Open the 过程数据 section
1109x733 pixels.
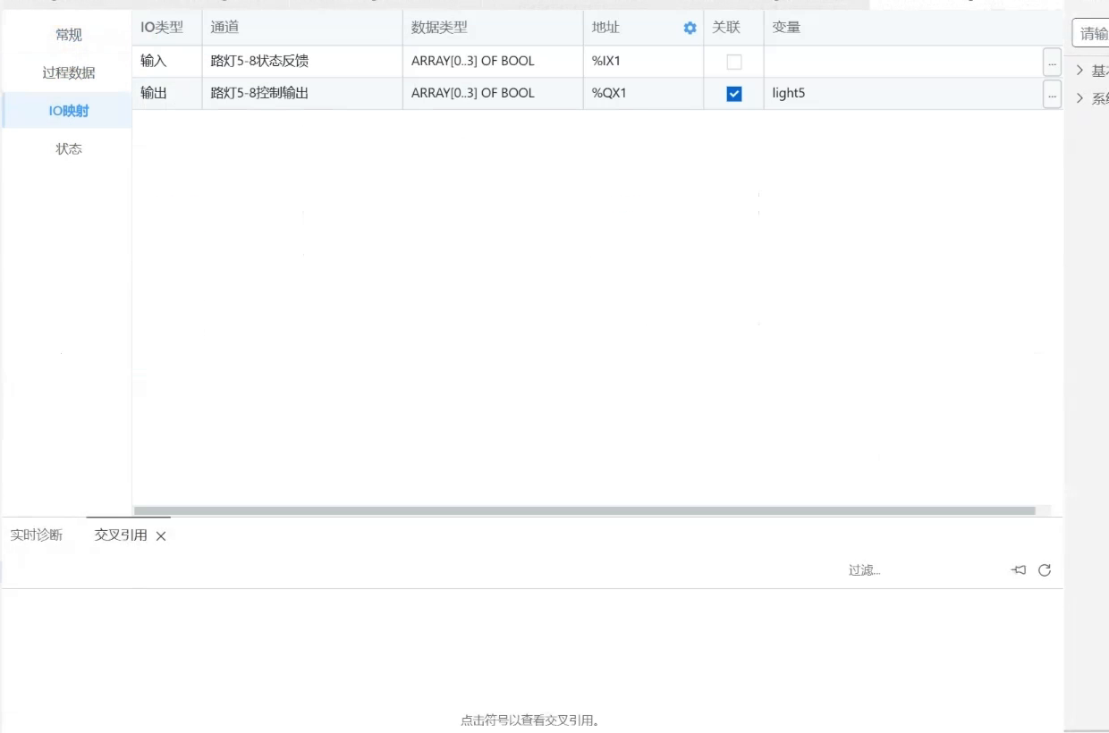click(69, 73)
